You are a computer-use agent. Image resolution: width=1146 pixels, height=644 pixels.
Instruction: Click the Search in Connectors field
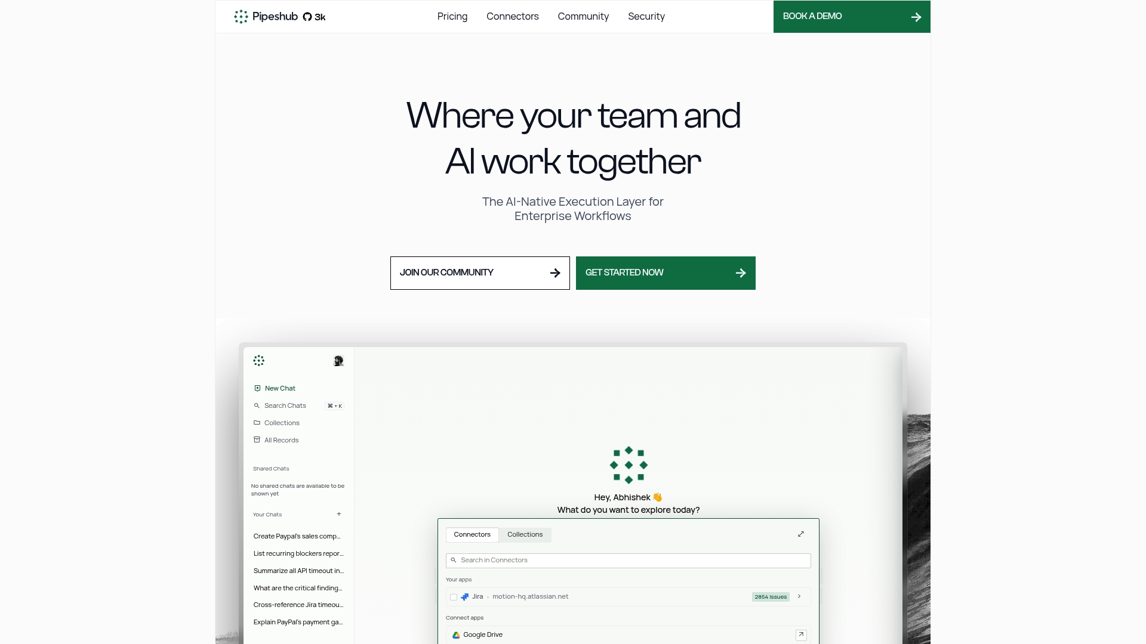(629, 561)
